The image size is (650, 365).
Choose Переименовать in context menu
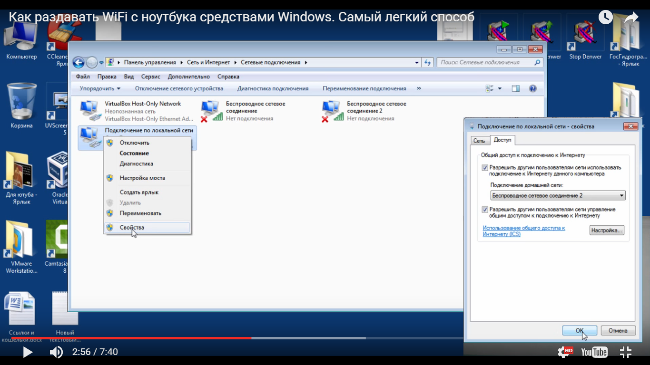pos(147,213)
